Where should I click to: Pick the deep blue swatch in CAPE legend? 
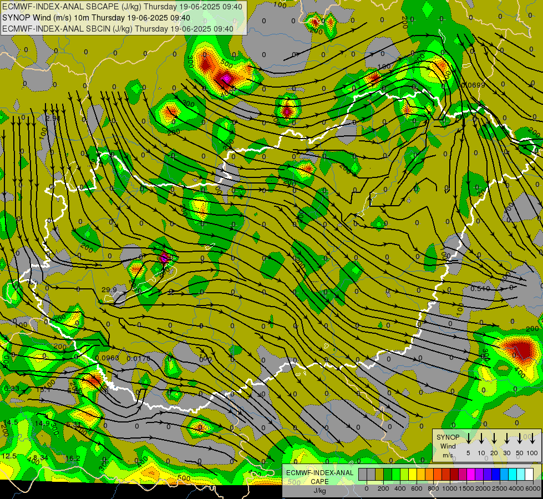(x=496, y=475)
